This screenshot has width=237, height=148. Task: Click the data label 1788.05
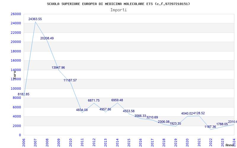coord(222,124)
